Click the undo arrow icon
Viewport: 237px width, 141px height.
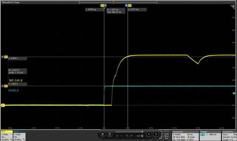127,136
